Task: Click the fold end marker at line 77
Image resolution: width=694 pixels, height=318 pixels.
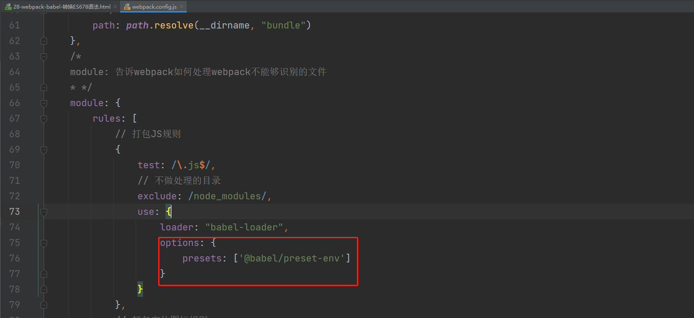Action: 44,274
